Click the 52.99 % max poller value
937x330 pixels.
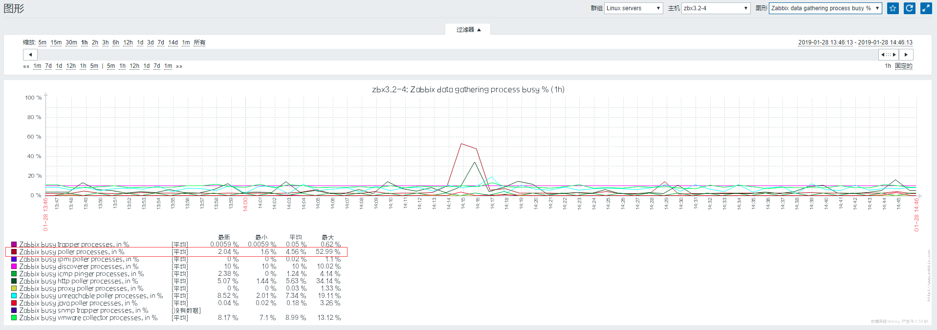tap(328, 252)
